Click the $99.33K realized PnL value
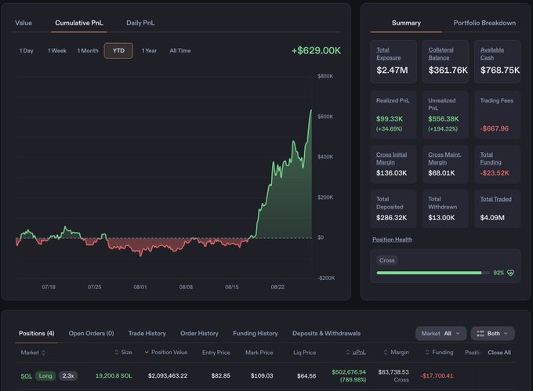The image size is (533, 391). click(390, 119)
